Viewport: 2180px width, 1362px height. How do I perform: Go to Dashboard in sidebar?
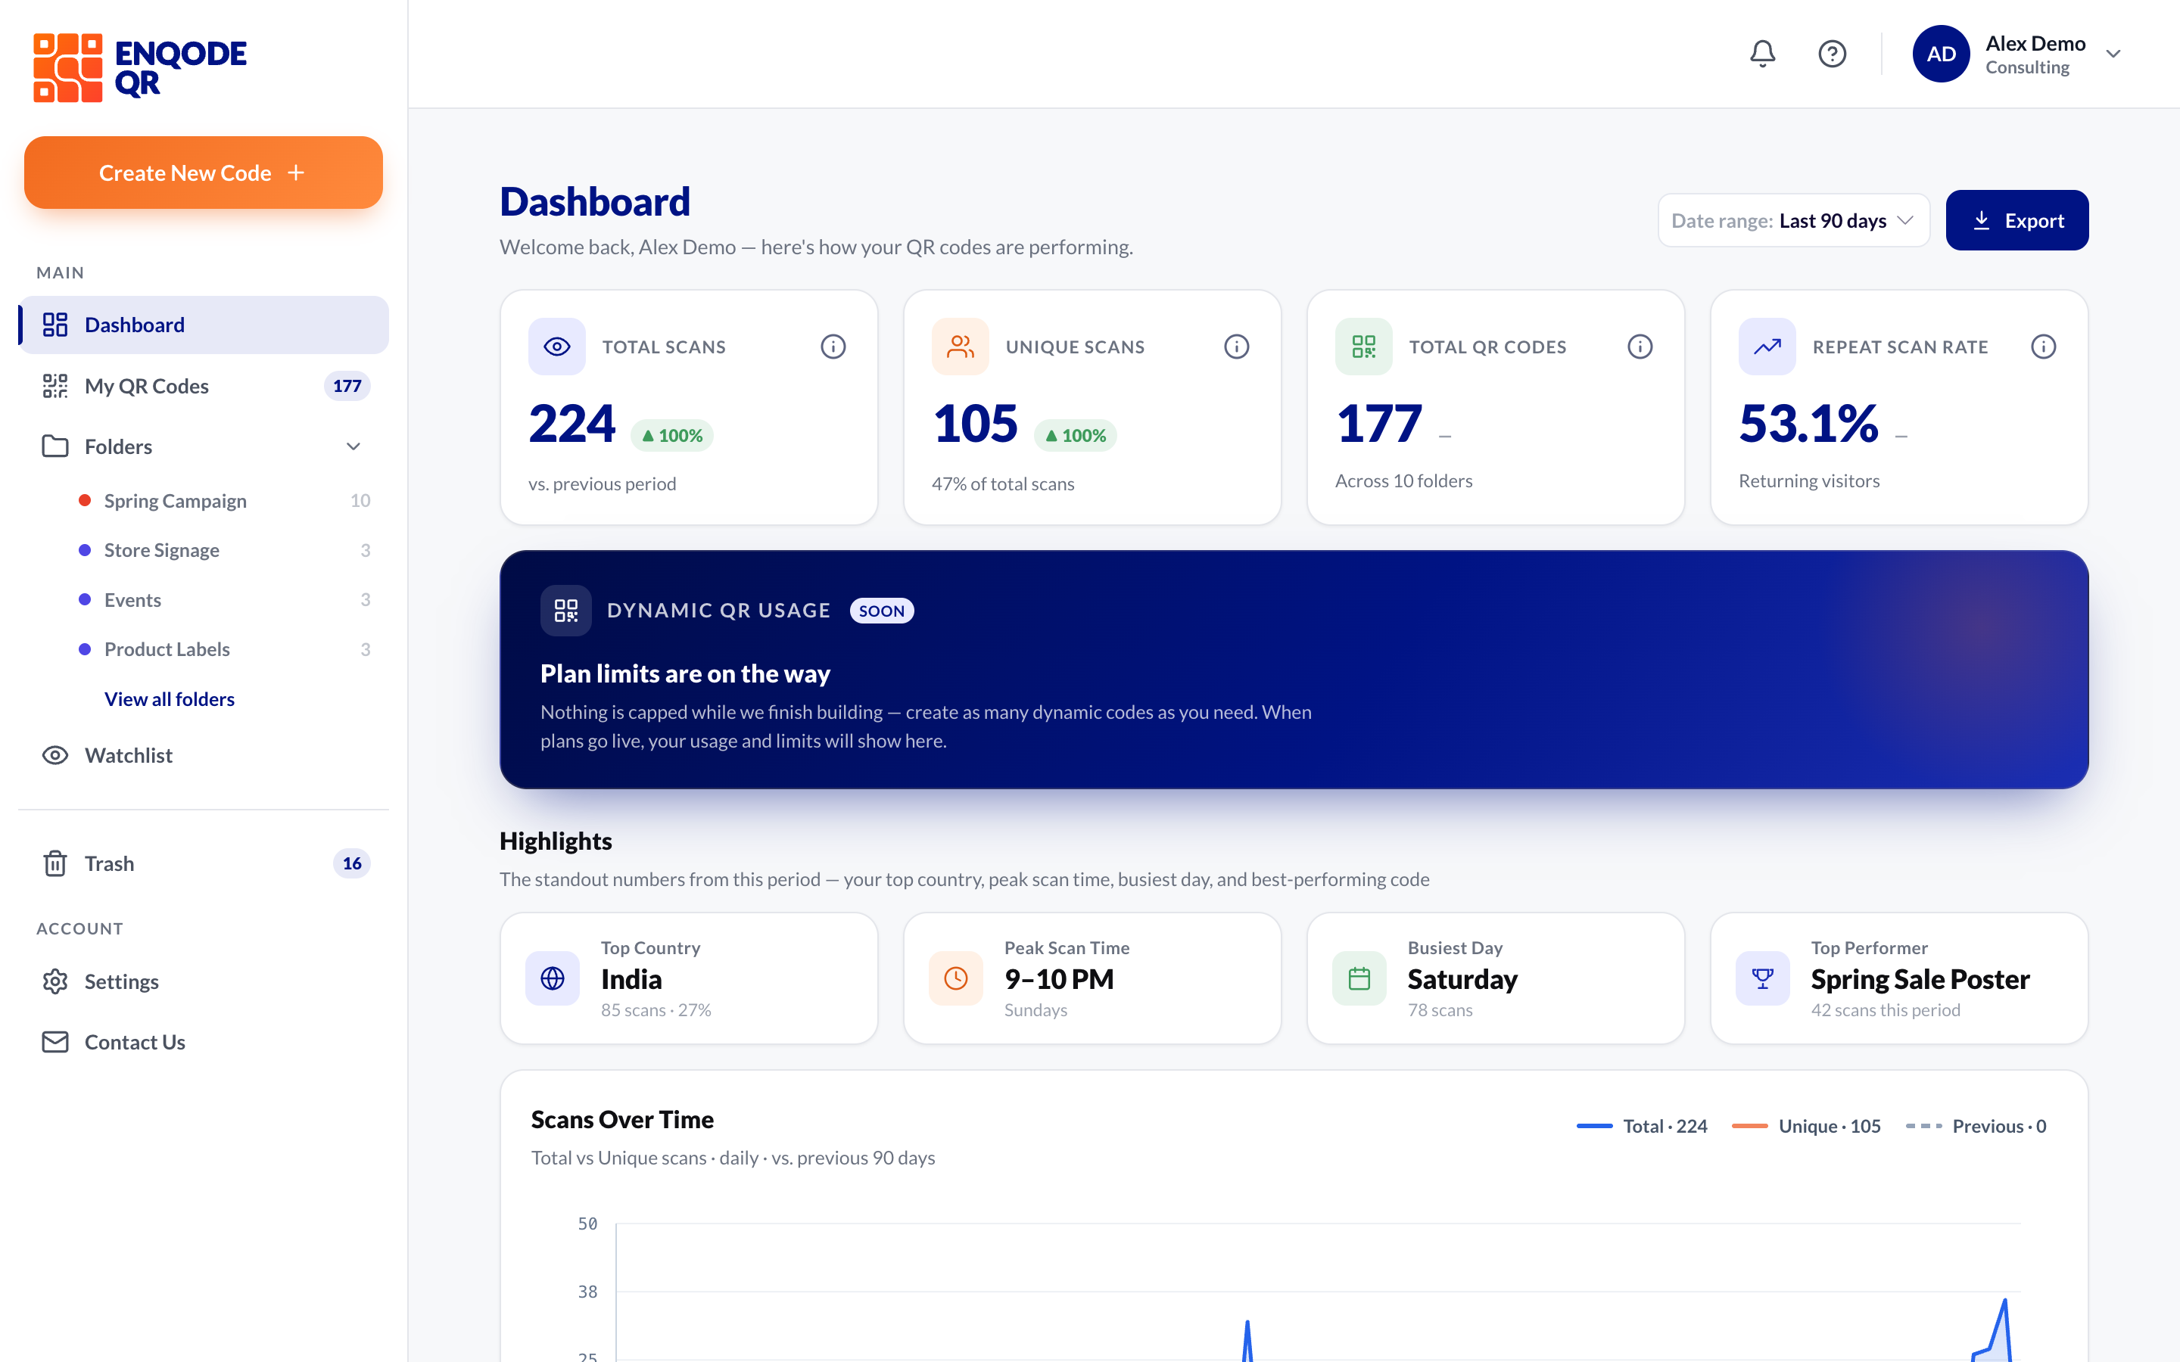(x=204, y=325)
